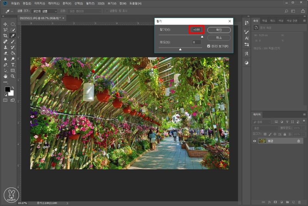
Task: Select the Elliptical Marquee tool
Action: pos(13,24)
